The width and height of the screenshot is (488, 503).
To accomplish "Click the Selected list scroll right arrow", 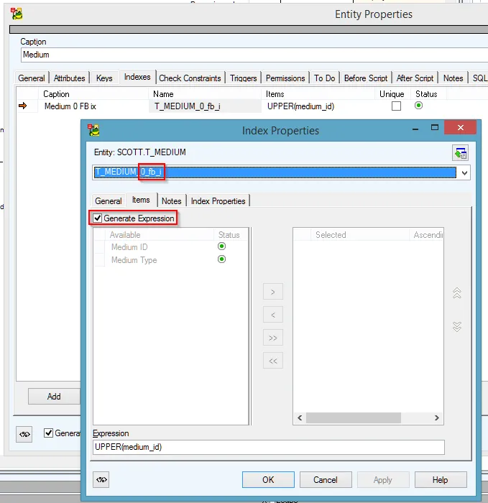I will pyautogui.click(x=437, y=417).
